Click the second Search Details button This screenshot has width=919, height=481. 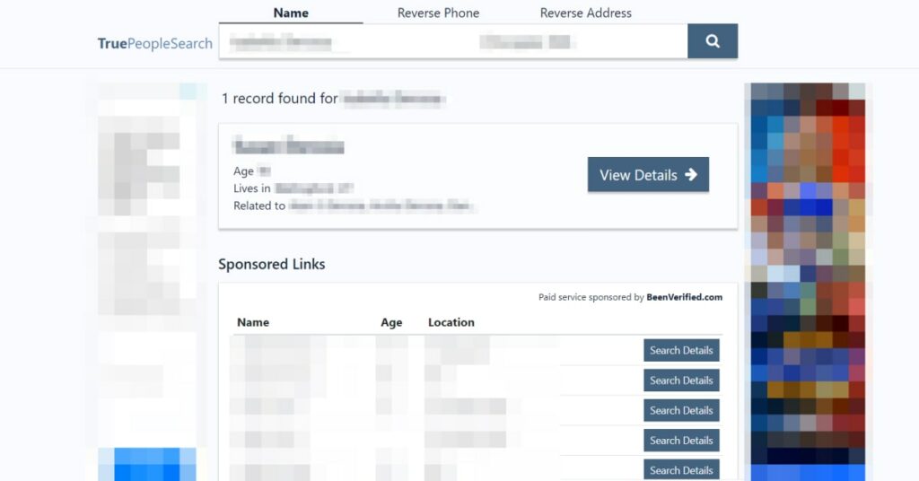click(x=681, y=380)
